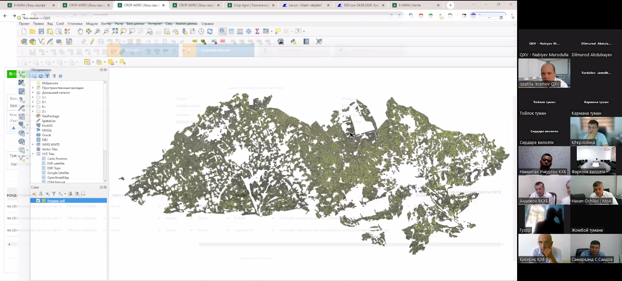Toggle visibility of fergana_soil layer
622x281 pixels.
coord(38,201)
